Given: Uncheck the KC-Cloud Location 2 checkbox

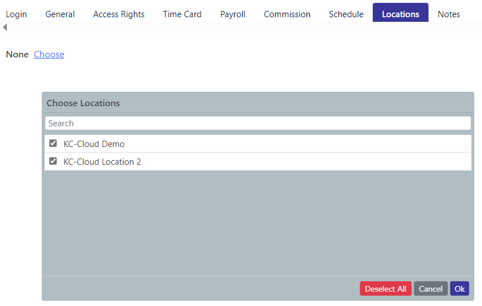Looking at the screenshot, I should (x=53, y=161).
